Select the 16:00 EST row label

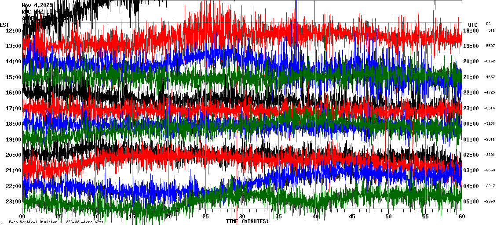coord(14,93)
